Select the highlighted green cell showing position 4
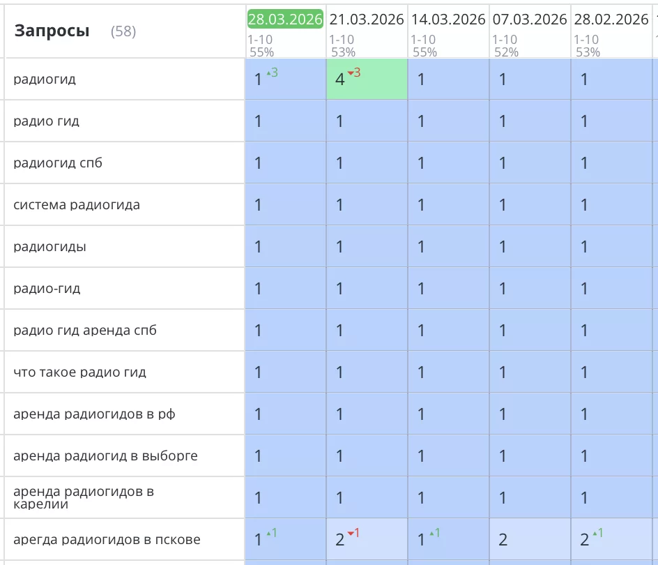658x565 pixels. pyautogui.click(x=367, y=80)
